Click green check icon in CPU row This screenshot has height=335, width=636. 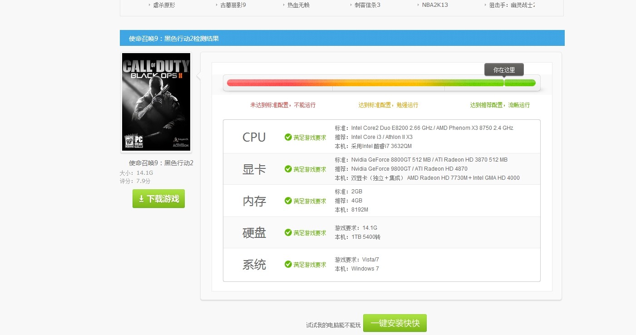[x=288, y=137]
